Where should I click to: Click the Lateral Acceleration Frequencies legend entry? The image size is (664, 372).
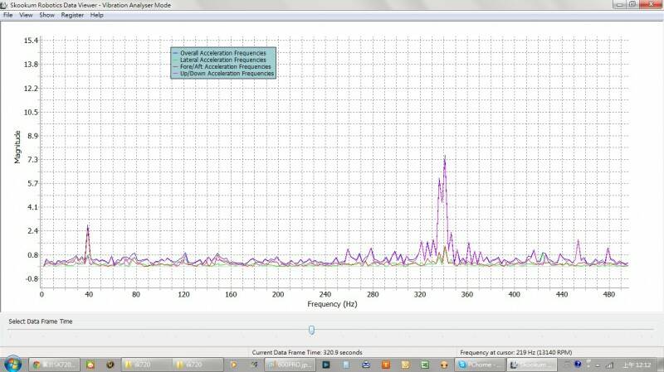[223, 60]
